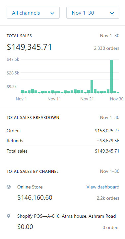
Task: Click the Total sales breakdown row amount
Action: tap(107, 151)
